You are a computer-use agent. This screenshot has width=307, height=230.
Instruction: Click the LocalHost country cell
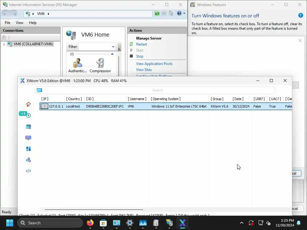pyautogui.click(x=73, y=106)
